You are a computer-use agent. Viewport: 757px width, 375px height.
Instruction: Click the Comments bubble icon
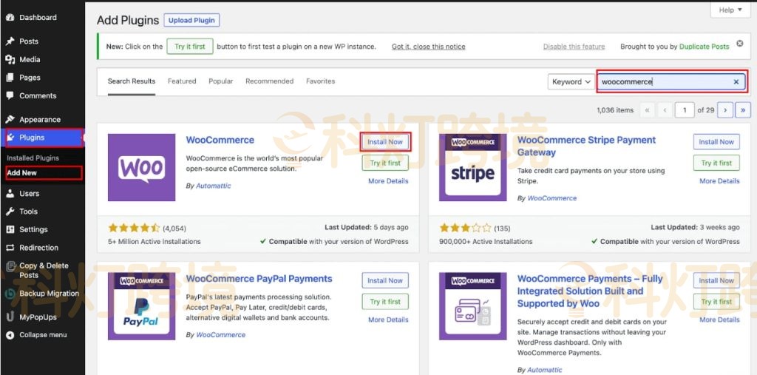10,95
